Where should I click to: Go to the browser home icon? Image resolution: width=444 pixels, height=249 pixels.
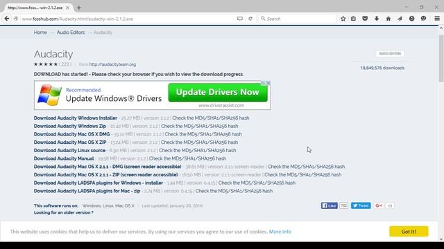click(388, 19)
